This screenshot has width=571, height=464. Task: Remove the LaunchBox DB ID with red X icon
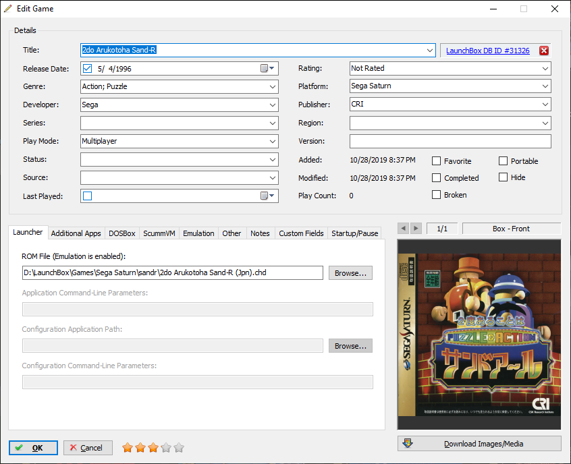click(544, 51)
